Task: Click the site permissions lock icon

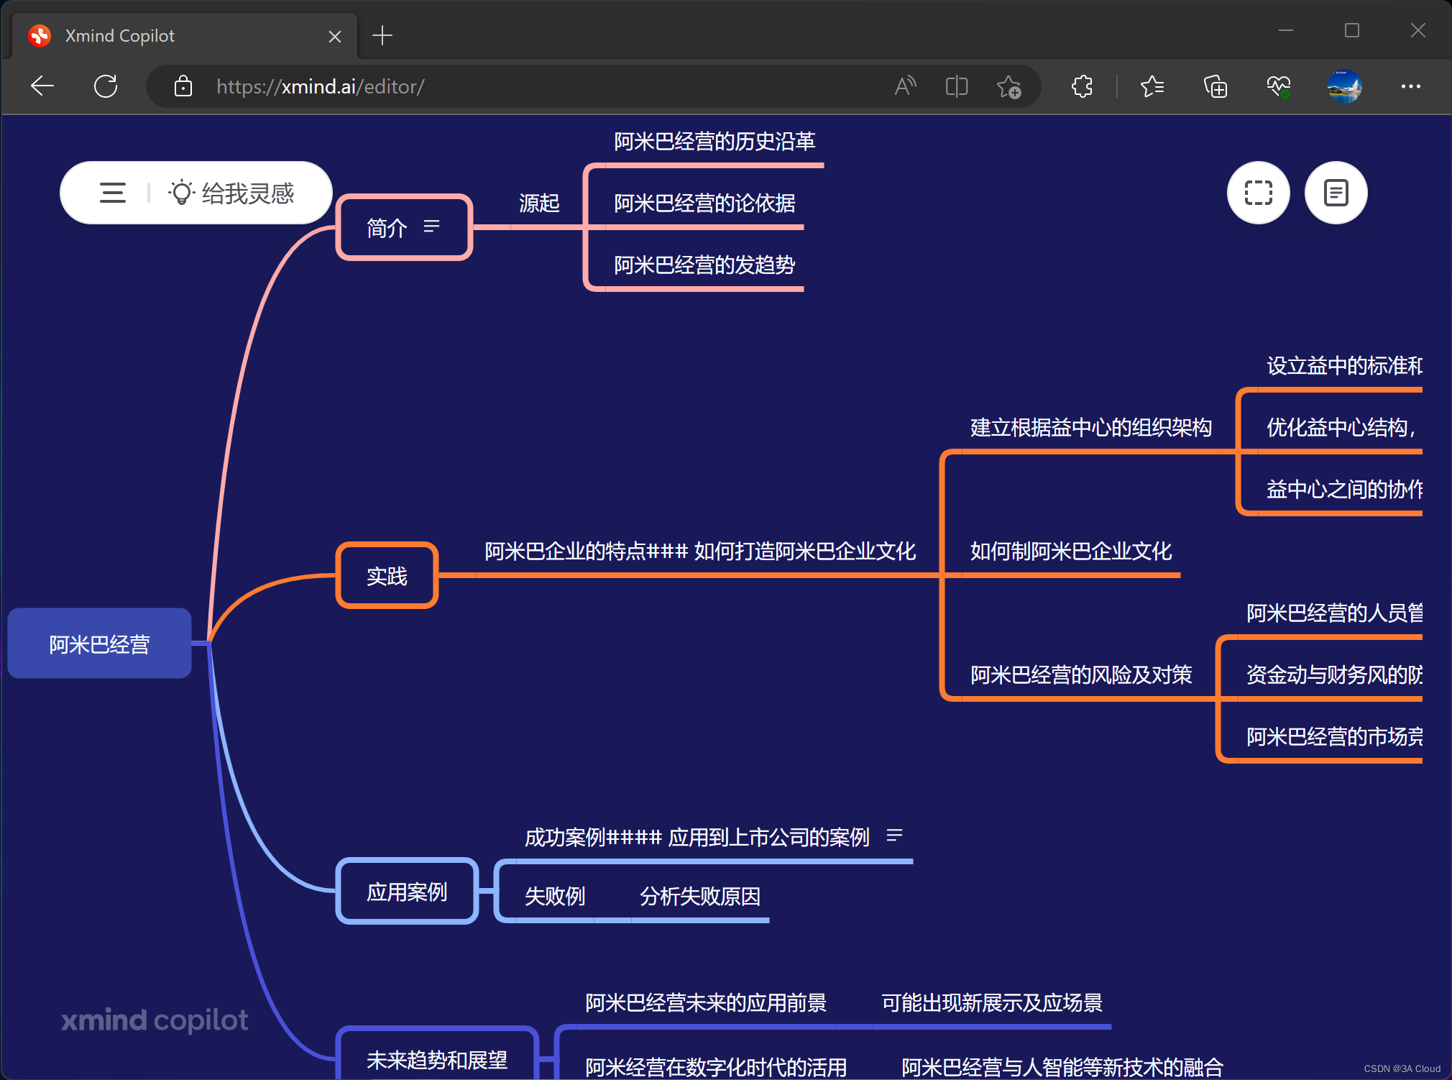Action: [x=183, y=86]
